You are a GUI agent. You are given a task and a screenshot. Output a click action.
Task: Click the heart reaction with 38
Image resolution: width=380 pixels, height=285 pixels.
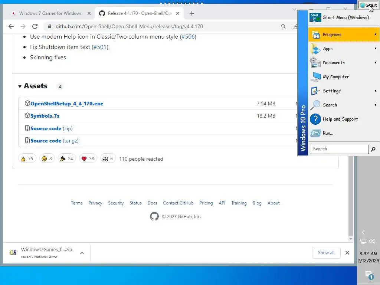[x=88, y=159]
